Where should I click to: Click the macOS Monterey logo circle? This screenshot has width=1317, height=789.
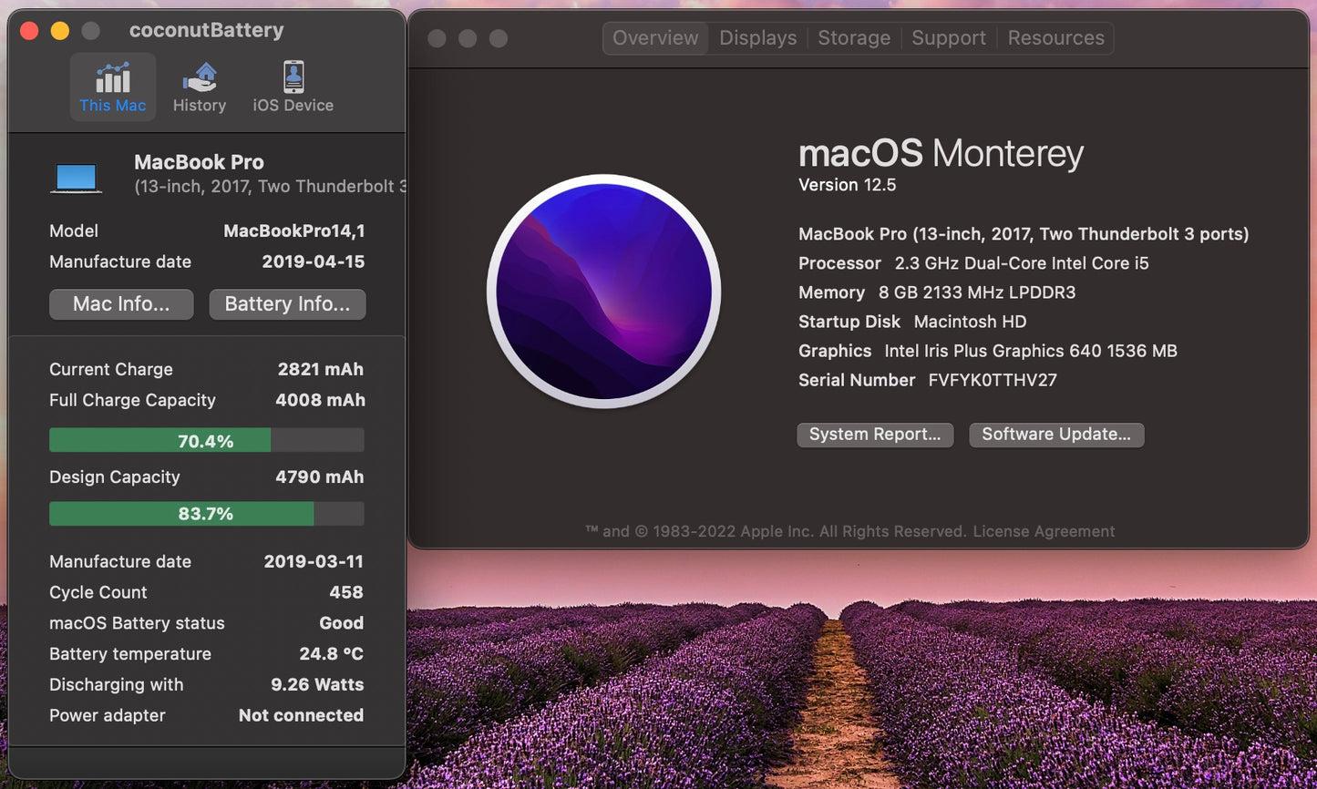click(604, 290)
